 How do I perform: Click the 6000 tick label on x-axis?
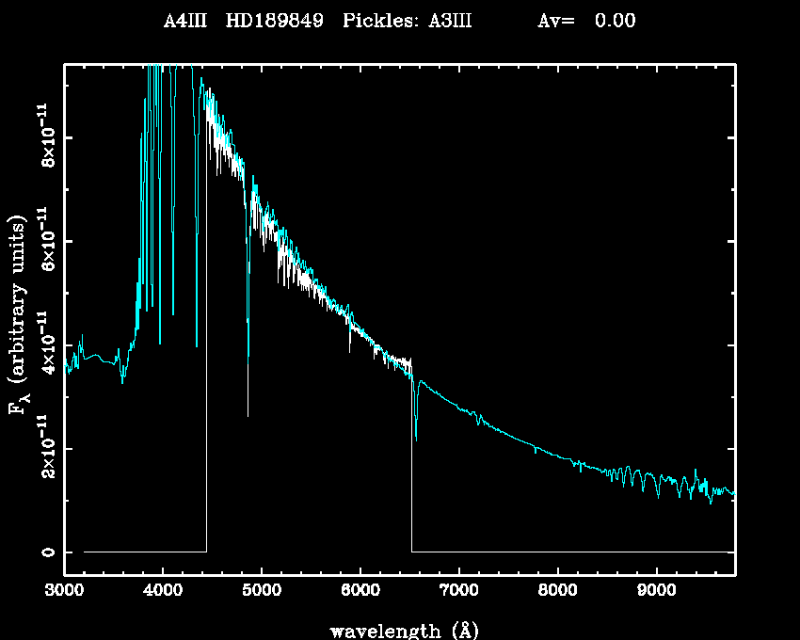(x=360, y=591)
